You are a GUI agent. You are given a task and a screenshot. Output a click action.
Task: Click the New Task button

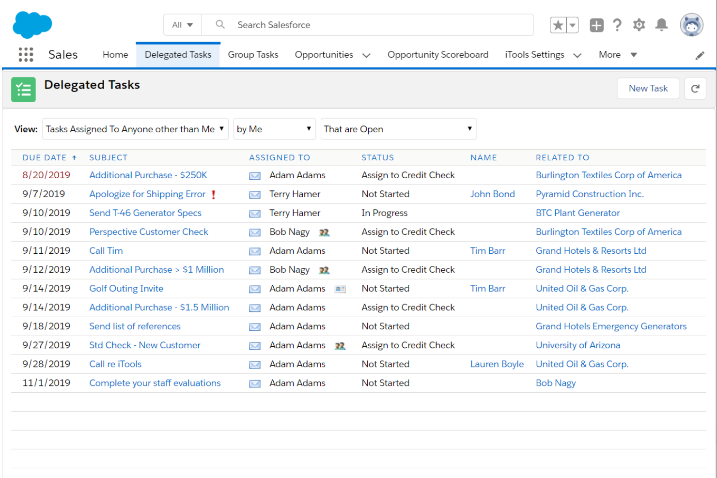[648, 88]
